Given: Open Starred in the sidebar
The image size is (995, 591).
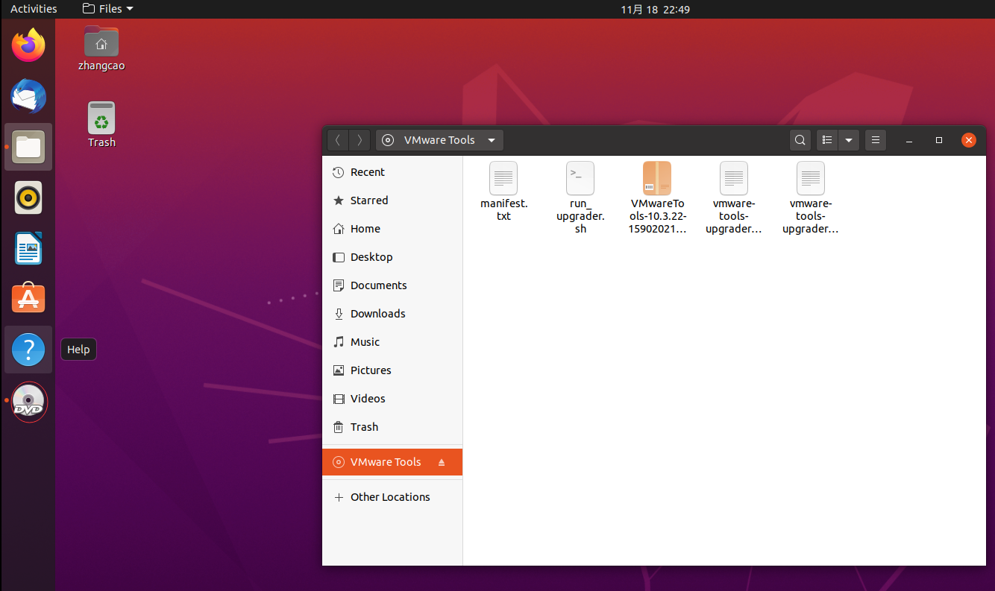Looking at the screenshot, I should 392,200.
